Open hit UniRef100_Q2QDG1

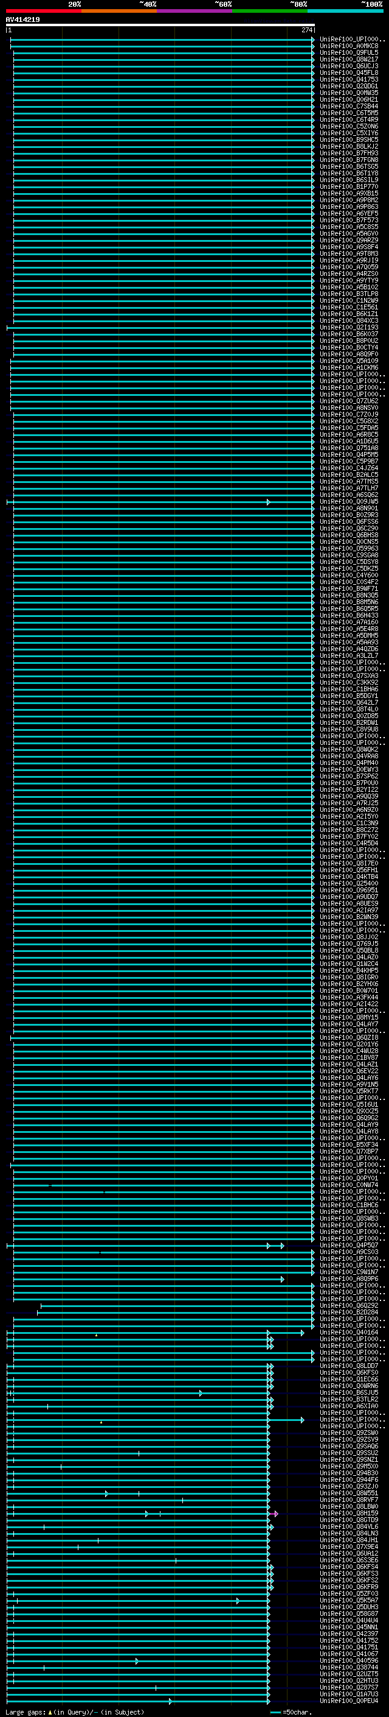pyautogui.click(x=349, y=86)
